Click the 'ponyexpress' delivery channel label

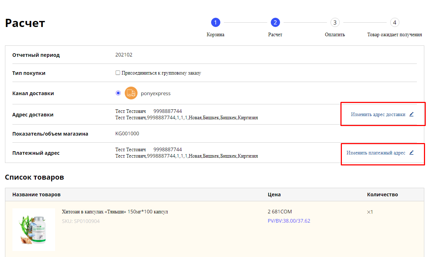tap(156, 94)
